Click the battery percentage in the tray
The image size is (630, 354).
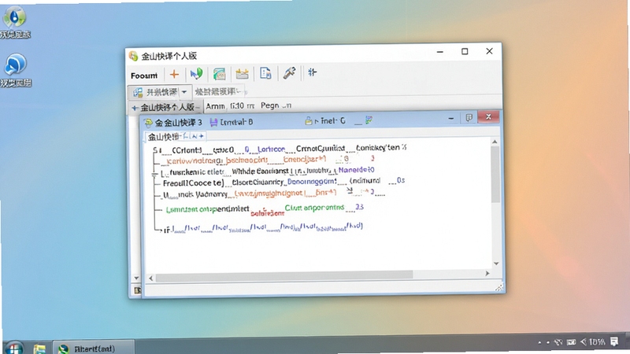(597, 342)
